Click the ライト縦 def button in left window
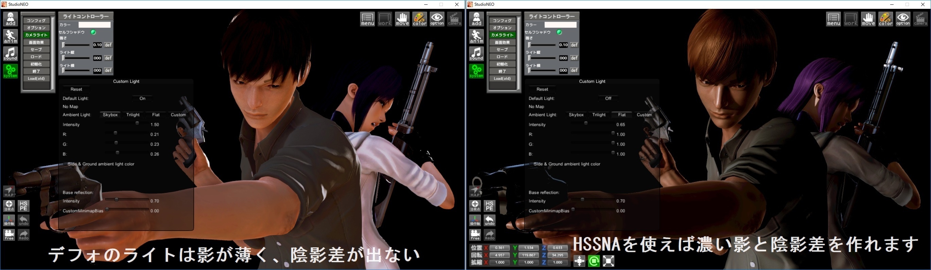 click(108, 58)
